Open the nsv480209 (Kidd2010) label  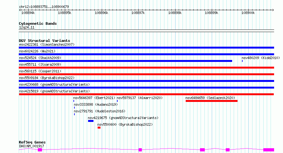pos(261,58)
